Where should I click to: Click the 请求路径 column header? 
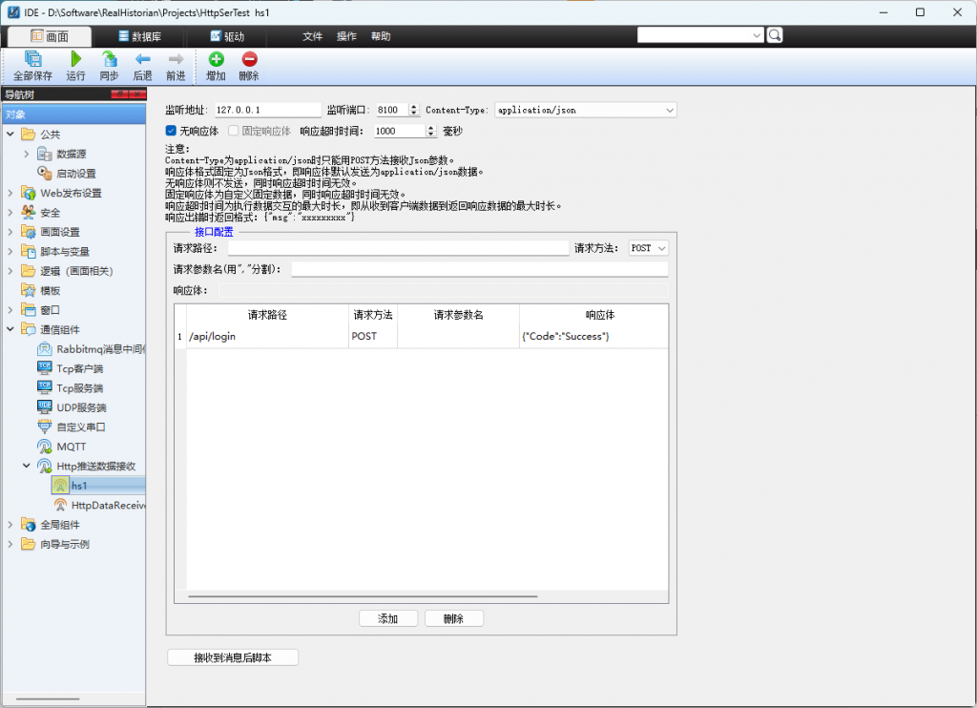point(267,316)
